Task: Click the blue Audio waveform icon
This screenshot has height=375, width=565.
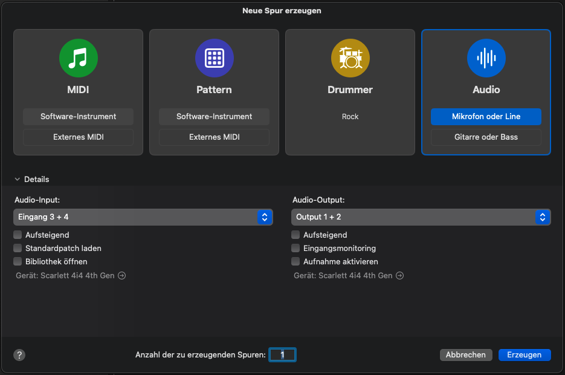Action: coord(486,58)
